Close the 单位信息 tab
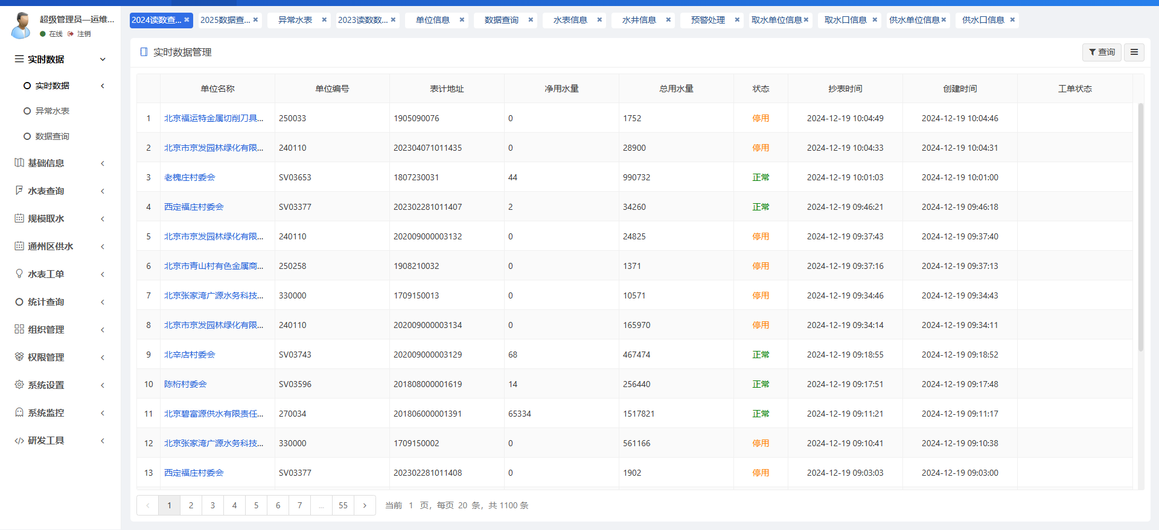 coord(462,20)
